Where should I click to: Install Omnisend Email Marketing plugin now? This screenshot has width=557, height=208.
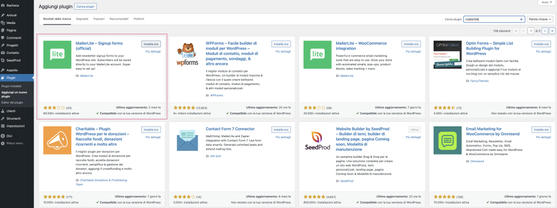pyautogui.click(x=541, y=130)
